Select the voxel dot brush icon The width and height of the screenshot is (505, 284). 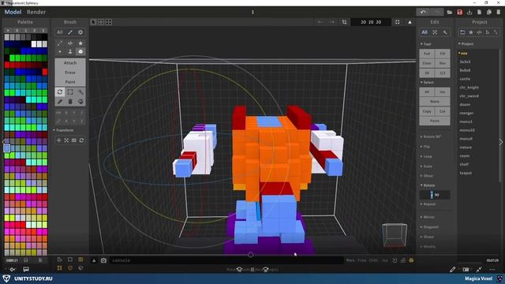60,51
